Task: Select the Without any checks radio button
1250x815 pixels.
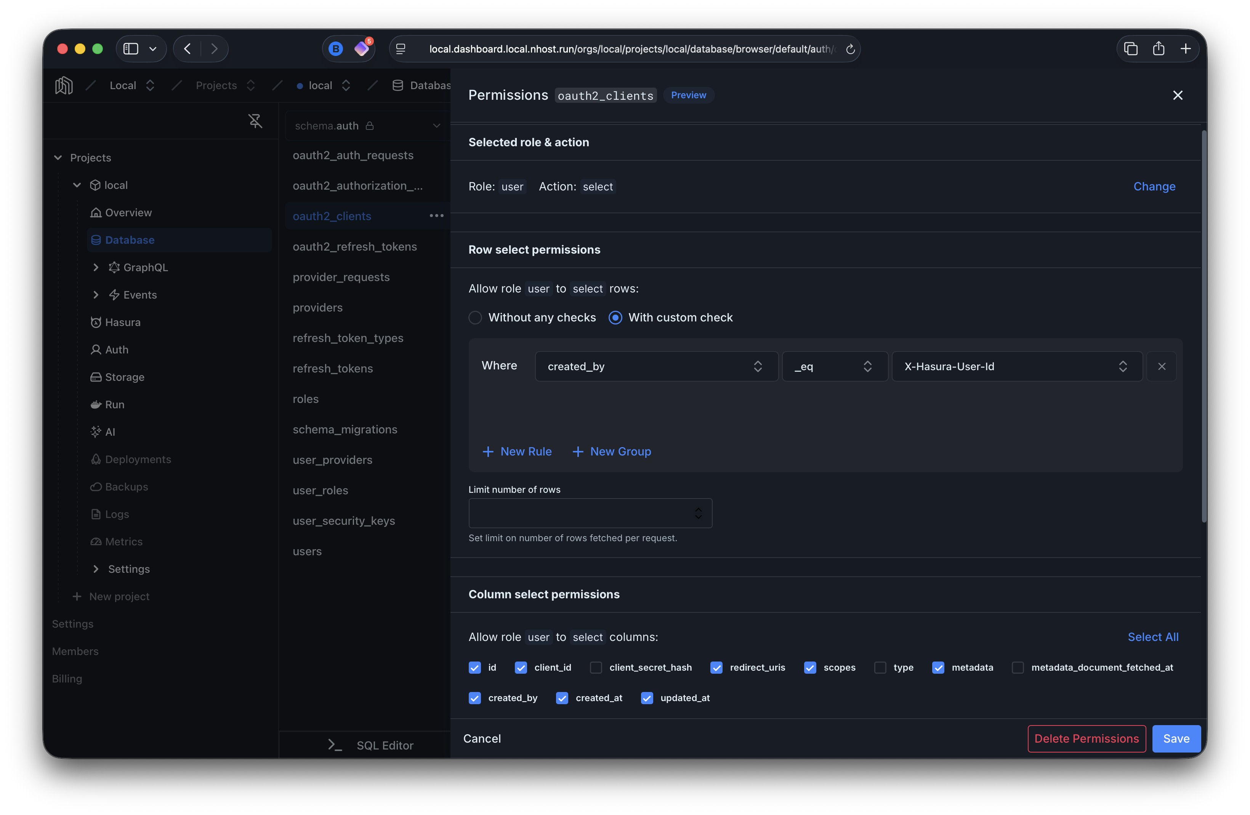Action: click(x=475, y=318)
